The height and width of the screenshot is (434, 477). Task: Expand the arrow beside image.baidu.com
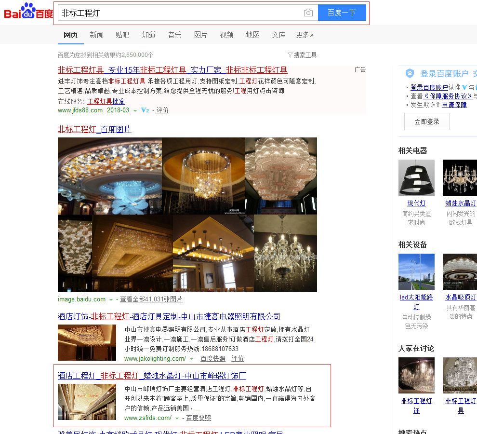point(111,300)
